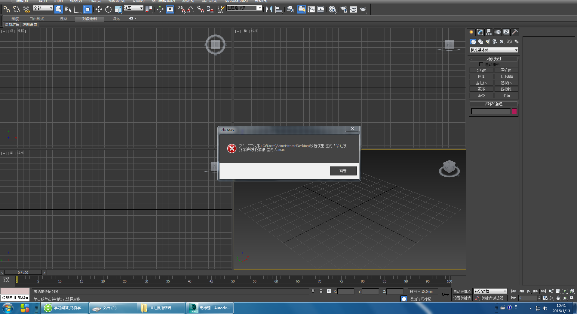Screen dimensions: 577x314
Task: Open the Modify panel tab icon
Action: click(x=480, y=32)
